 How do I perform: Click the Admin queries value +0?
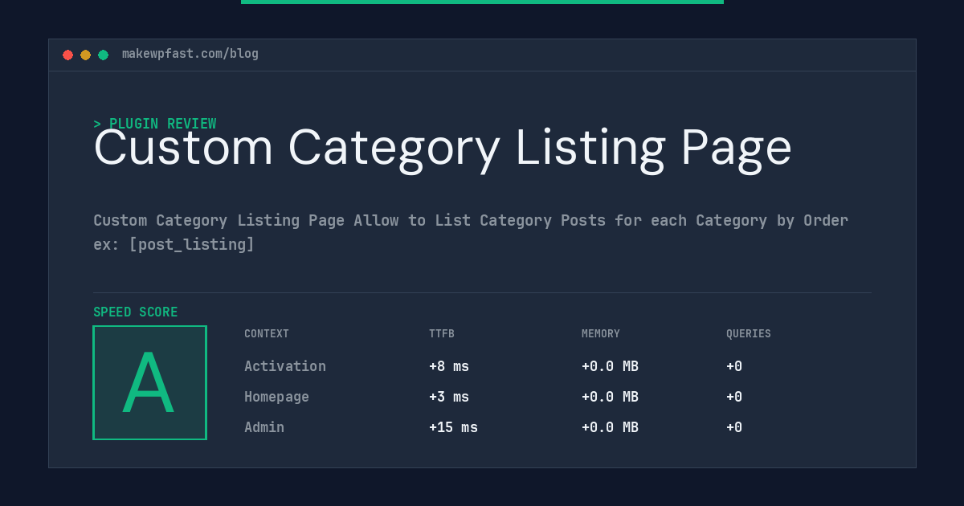tap(734, 427)
